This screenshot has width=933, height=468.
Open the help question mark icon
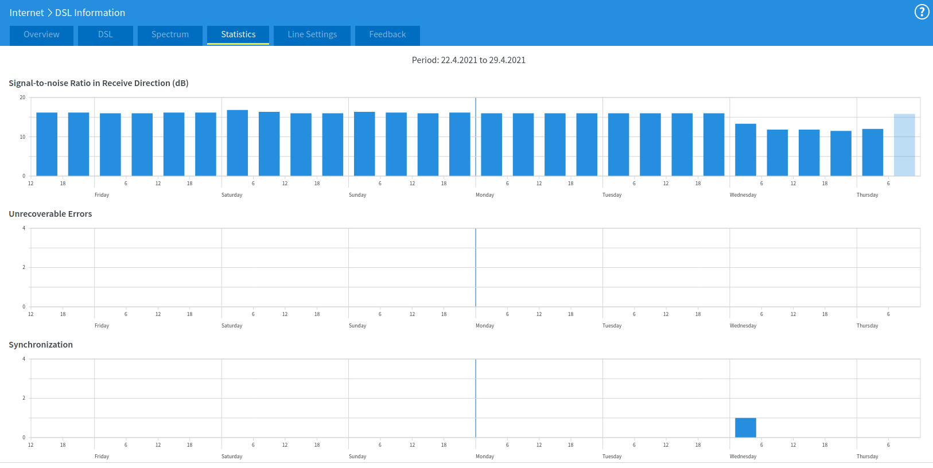922,12
